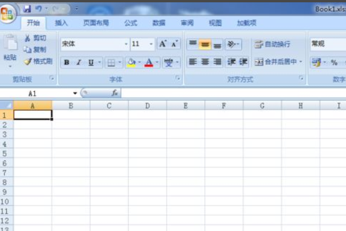Open the 宋体 font name dropdown
Image resolution: width=346 pixels, height=231 pixels.
(x=126, y=44)
